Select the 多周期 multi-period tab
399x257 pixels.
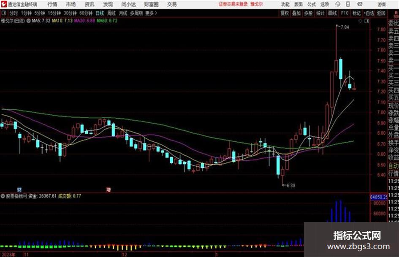pyautogui.click(x=136, y=13)
